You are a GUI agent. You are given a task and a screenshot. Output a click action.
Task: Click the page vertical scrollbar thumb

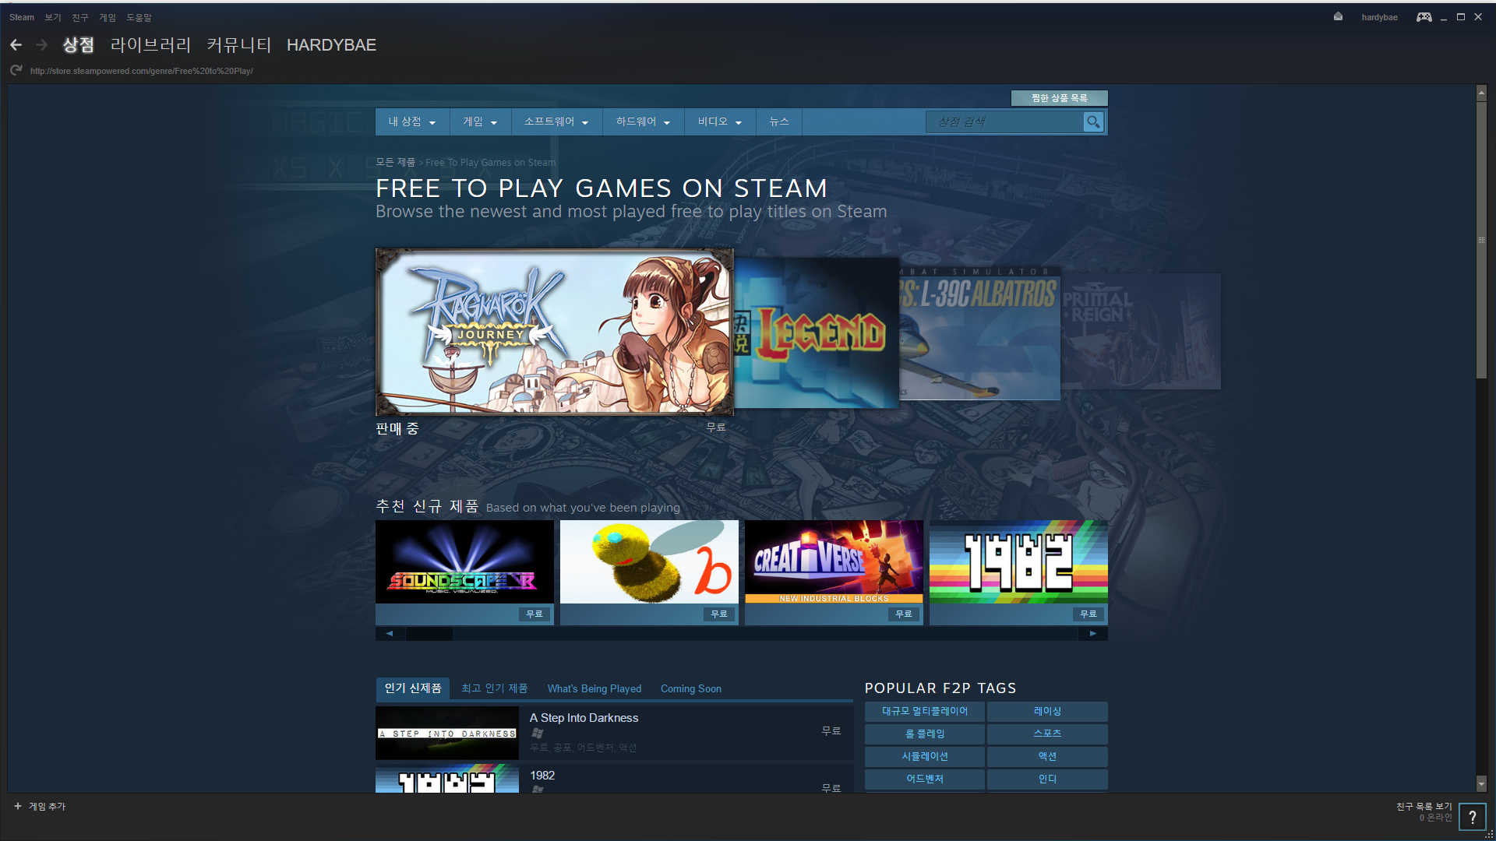tap(1481, 240)
